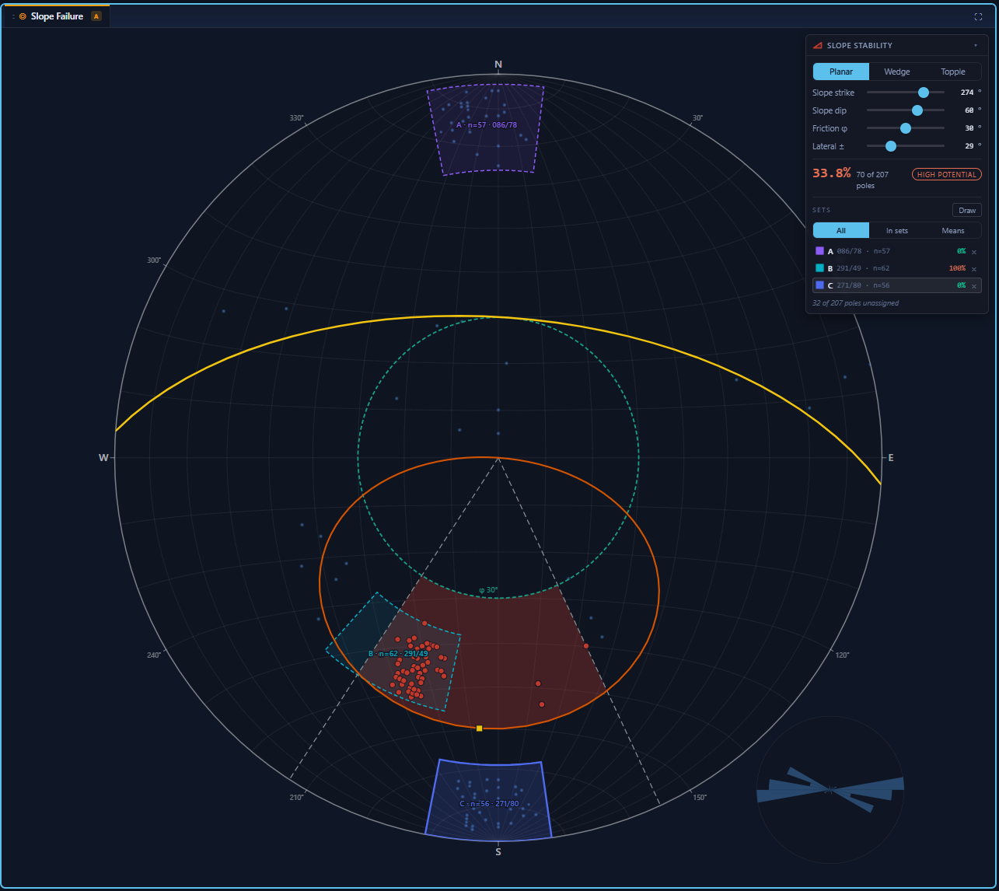Viewport: 999px width, 891px height.
Task: Click the Lateral ± slider handle
Action: click(x=891, y=146)
